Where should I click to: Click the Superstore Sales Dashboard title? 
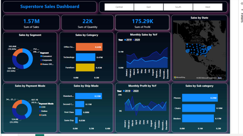tap(50, 6)
